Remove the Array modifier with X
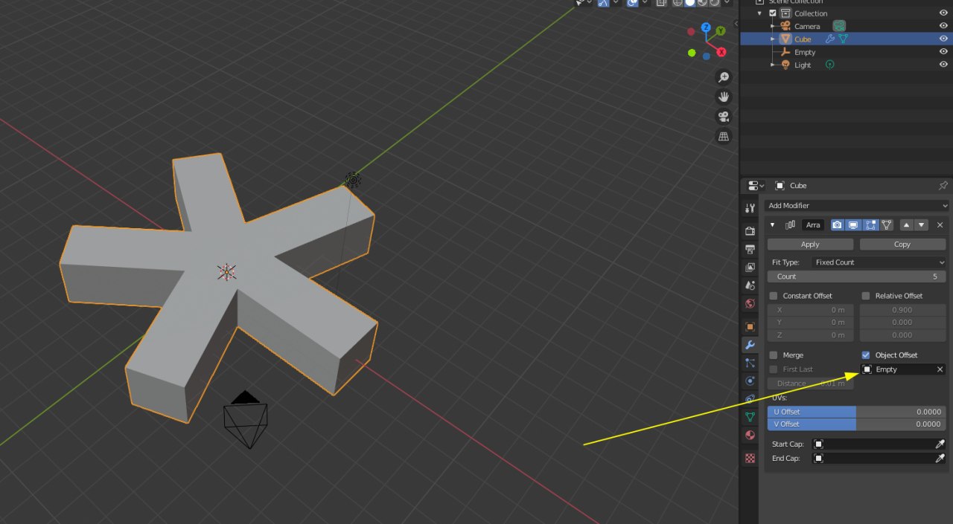 click(x=940, y=224)
